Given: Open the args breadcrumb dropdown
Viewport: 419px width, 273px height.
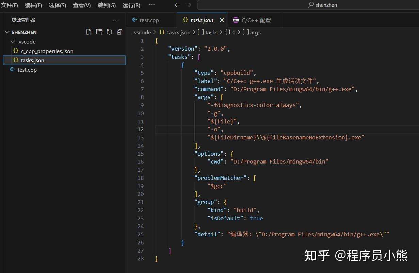Looking at the screenshot, I should tap(256, 32).
